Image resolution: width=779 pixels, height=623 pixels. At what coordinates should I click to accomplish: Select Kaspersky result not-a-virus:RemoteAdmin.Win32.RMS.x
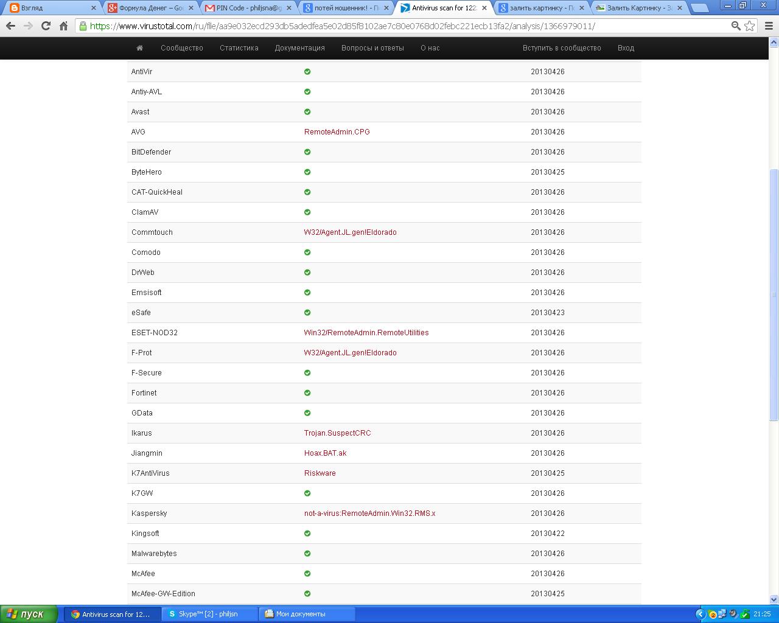370,513
